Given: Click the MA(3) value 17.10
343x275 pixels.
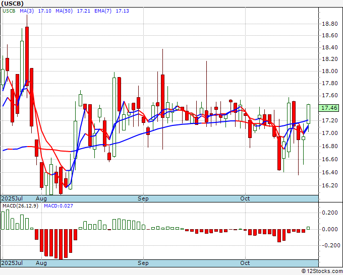Looking at the screenshot, I should (x=44, y=11).
